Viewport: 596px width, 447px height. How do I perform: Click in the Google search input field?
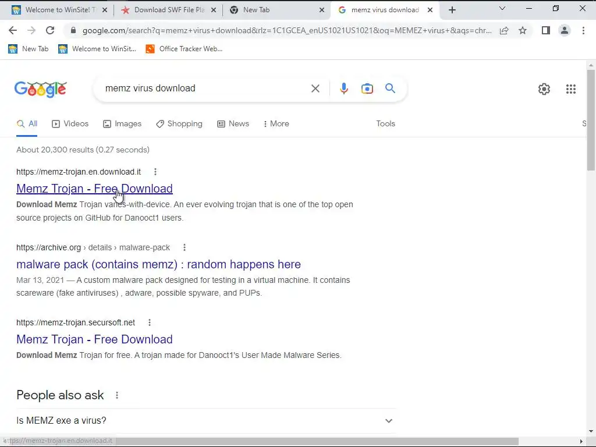tap(205, 88)
